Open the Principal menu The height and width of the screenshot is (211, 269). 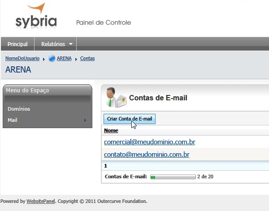point(17,44)
